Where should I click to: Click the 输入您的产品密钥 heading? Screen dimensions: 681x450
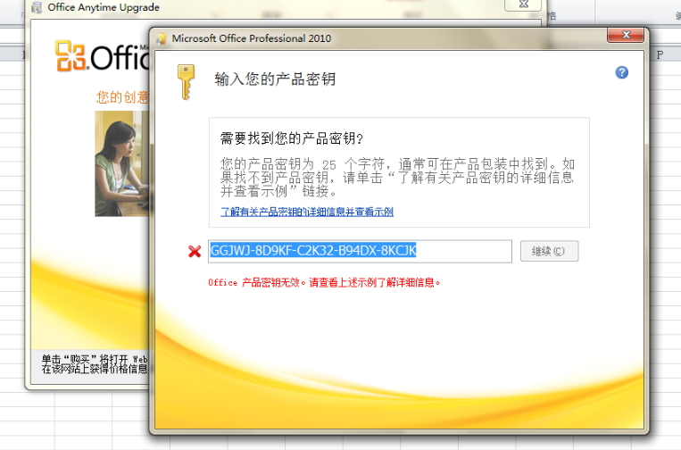[x=275, y=79]
